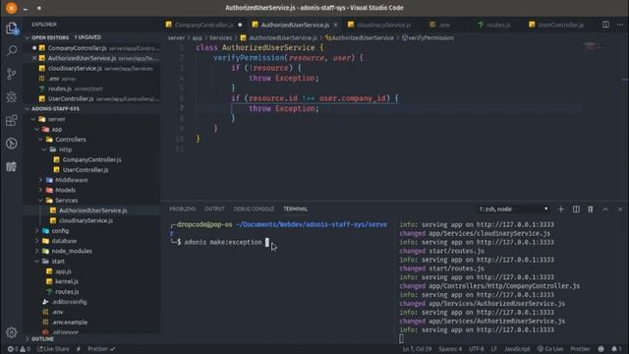Click the feedback smiley in status bar
The image size is (629, 354).
click(x=600, y=349)
